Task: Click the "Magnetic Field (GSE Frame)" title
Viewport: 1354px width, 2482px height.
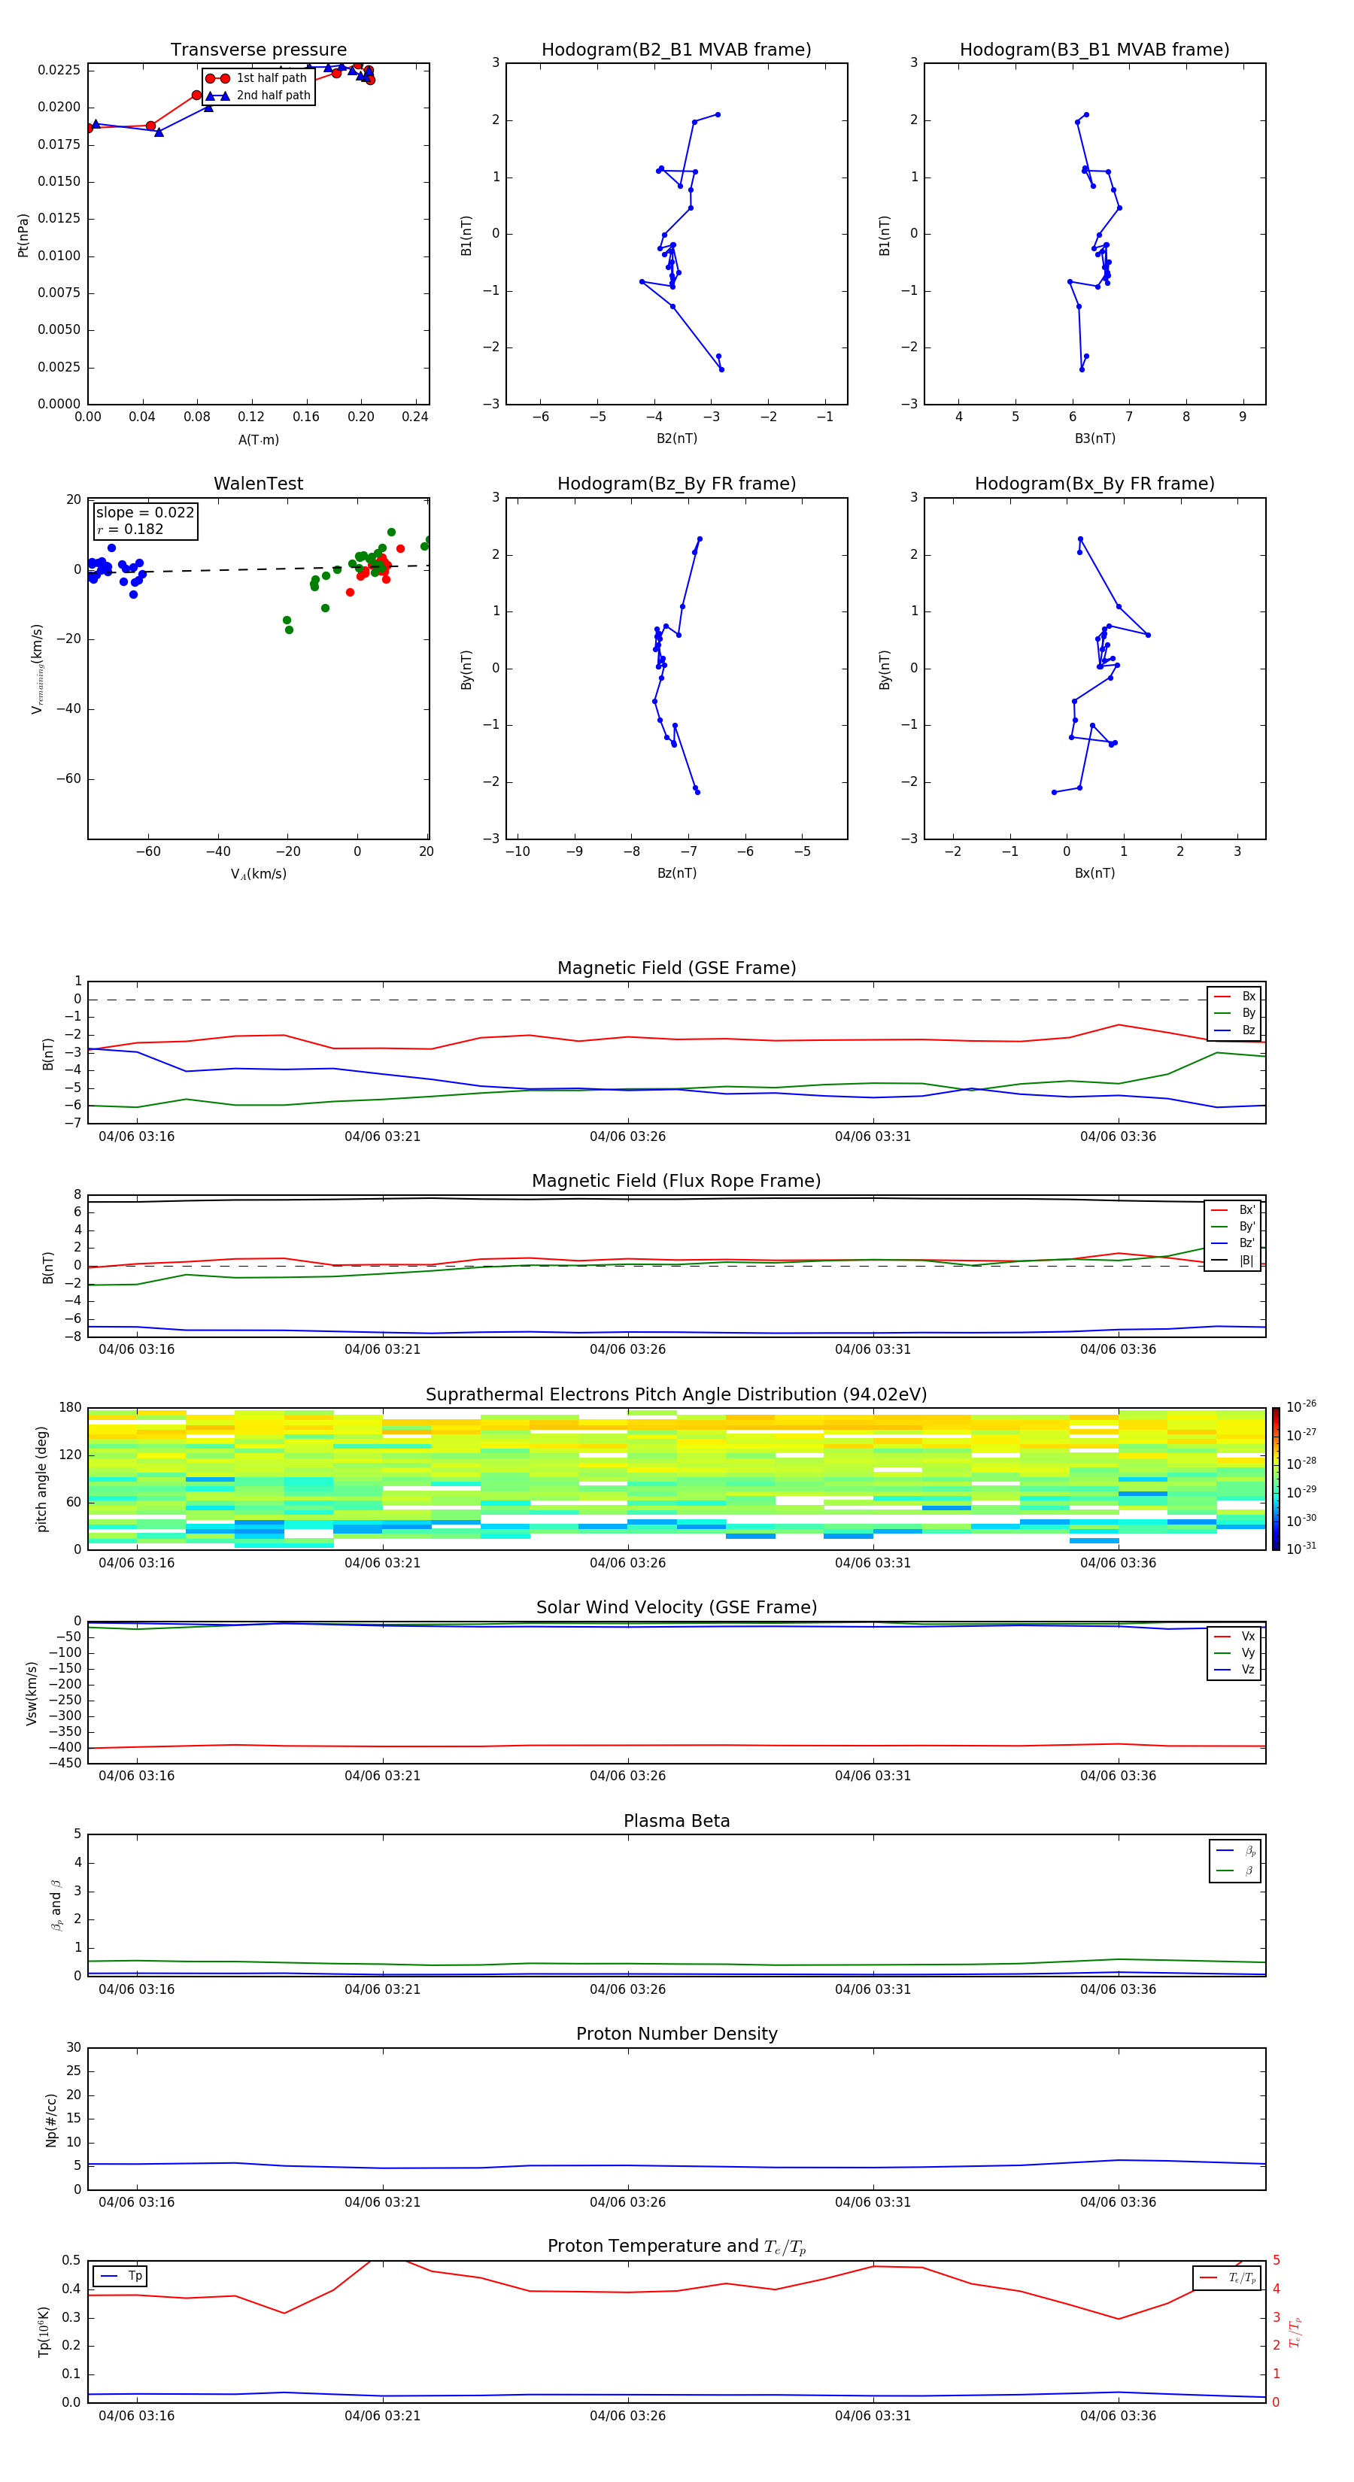Action: (x=676, y=968)
